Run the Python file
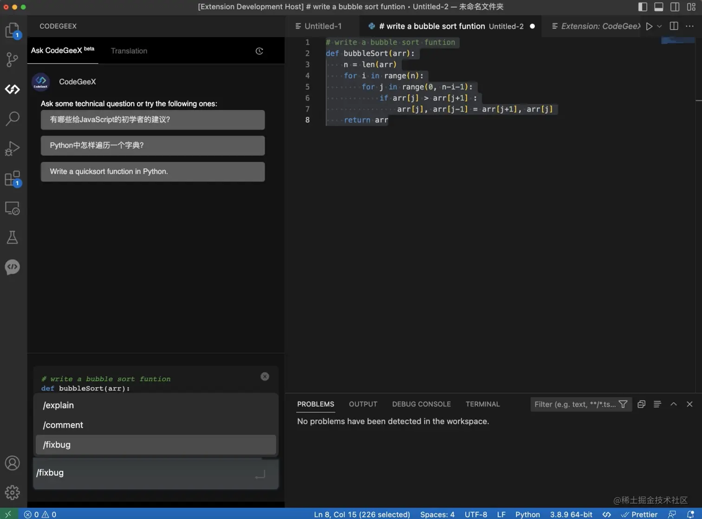702x519 pixels. click(649, 26)
